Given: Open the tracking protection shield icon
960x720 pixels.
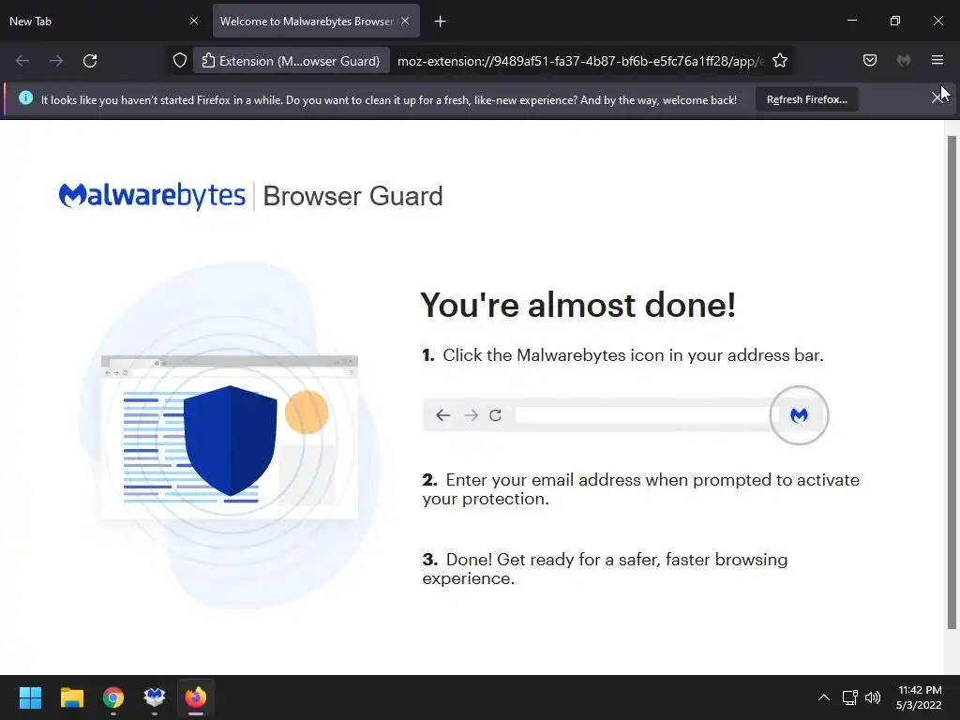Looking at the screenshot, I should coord(179,61).
